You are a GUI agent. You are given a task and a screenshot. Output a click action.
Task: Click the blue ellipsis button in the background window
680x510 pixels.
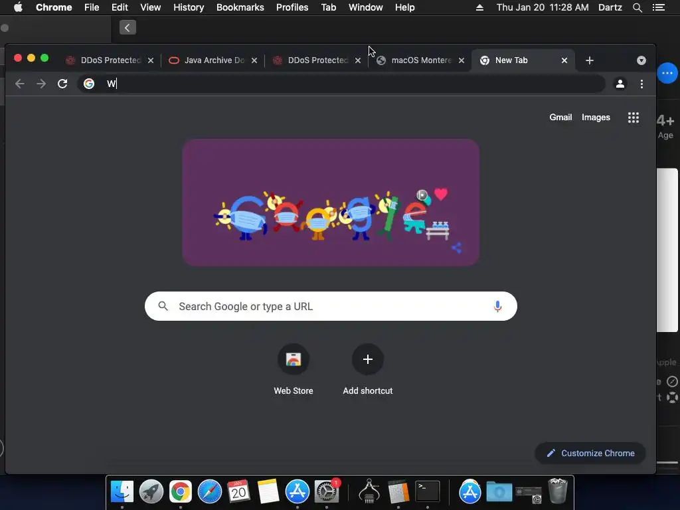[667, 73]
